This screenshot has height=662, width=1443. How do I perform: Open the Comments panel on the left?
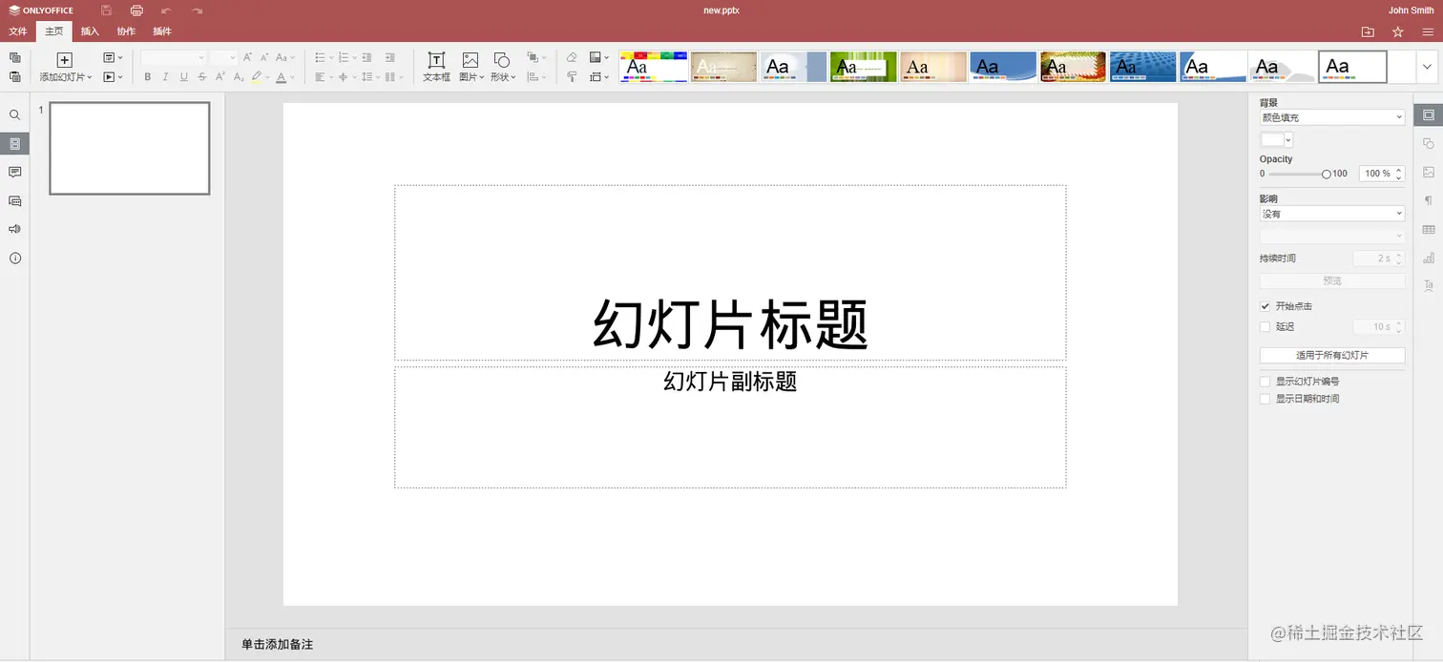point(14,172)
